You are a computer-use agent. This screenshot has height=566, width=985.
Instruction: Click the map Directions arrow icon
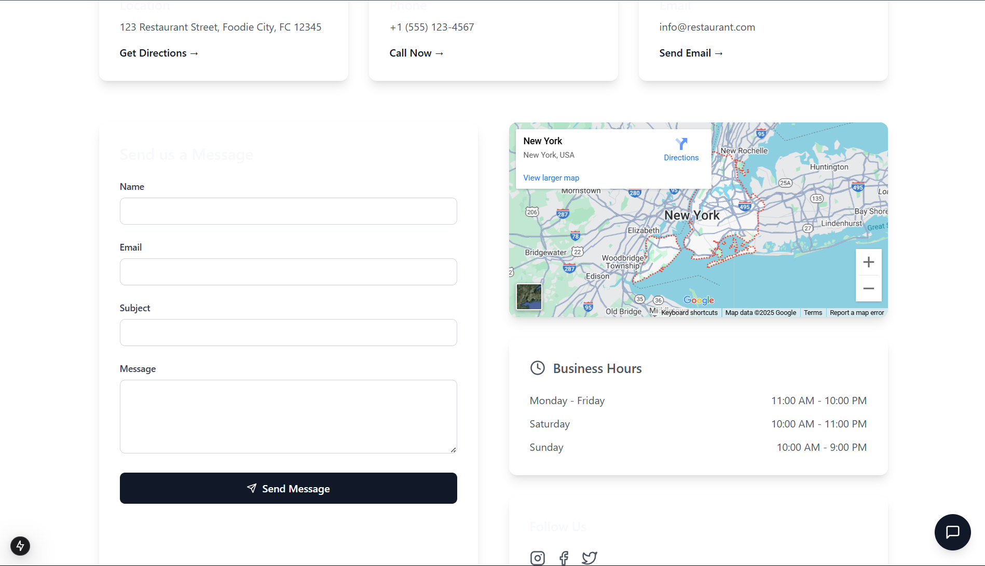pos(681,144)
